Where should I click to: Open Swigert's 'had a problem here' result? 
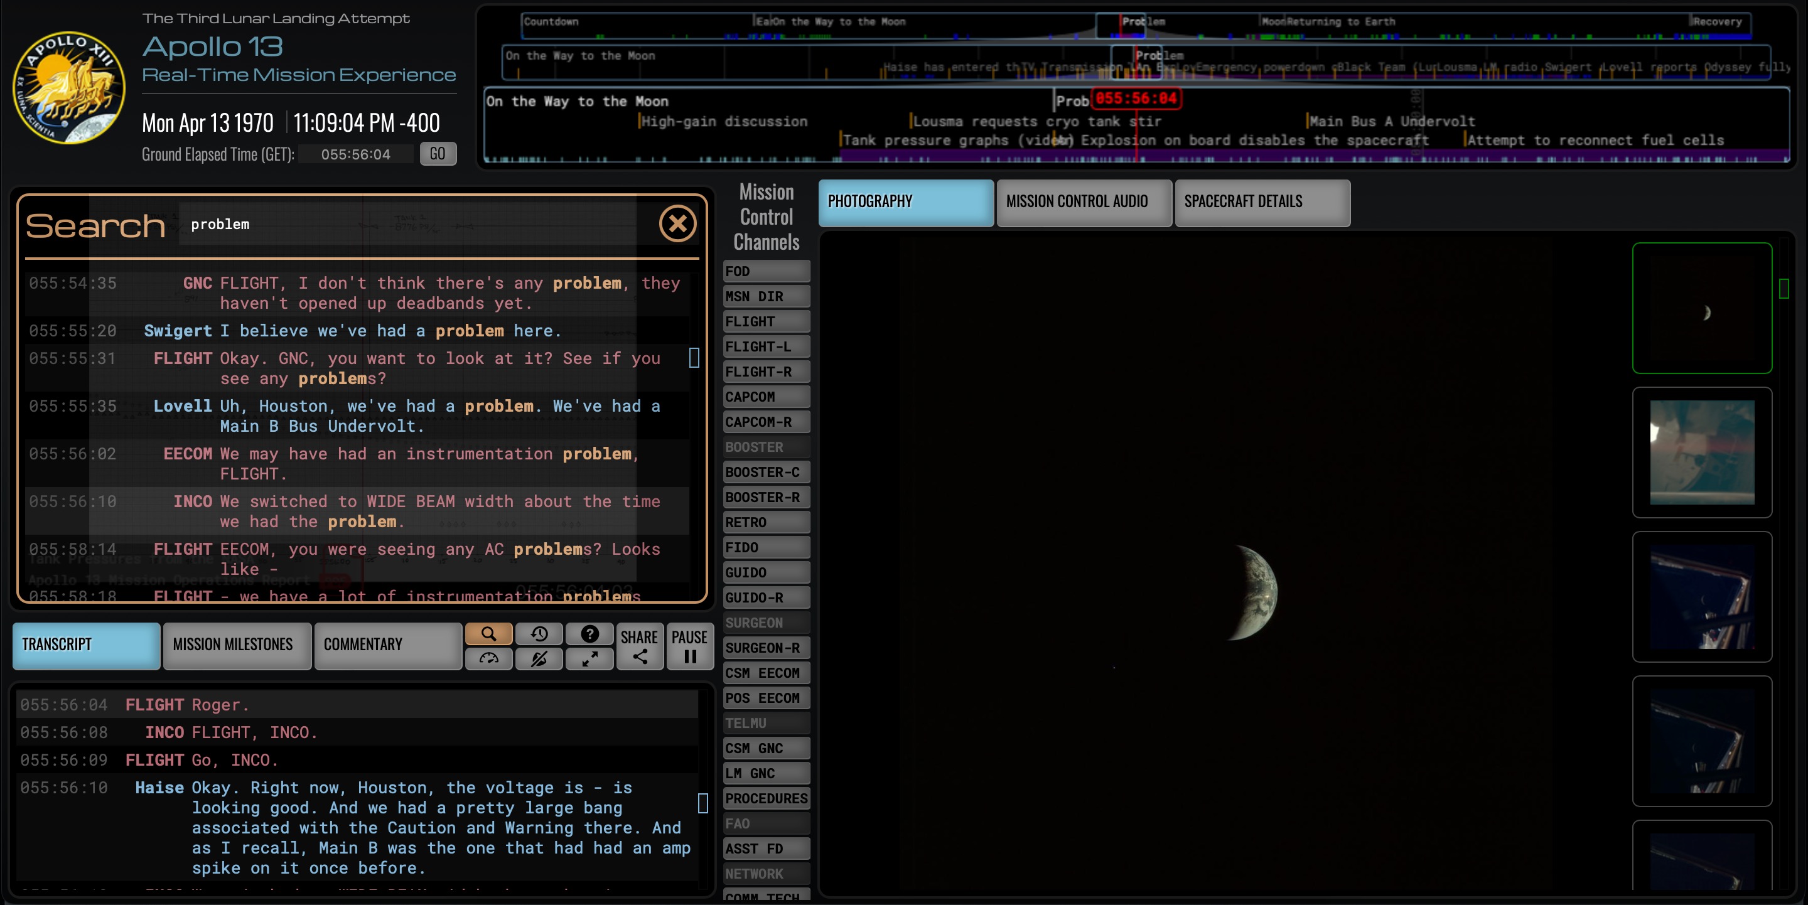point(351,330)
